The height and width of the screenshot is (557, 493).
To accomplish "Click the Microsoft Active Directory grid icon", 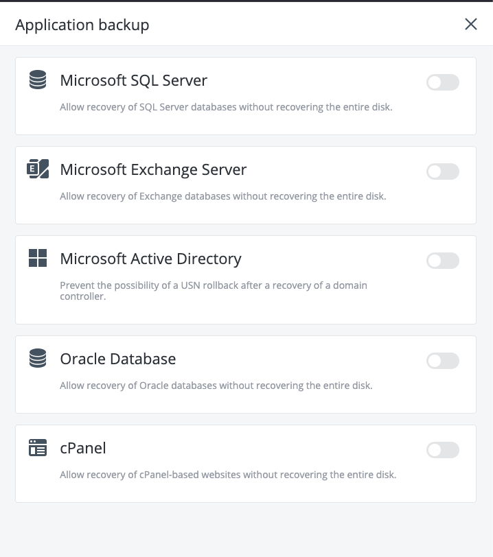I will pos(38,258).
